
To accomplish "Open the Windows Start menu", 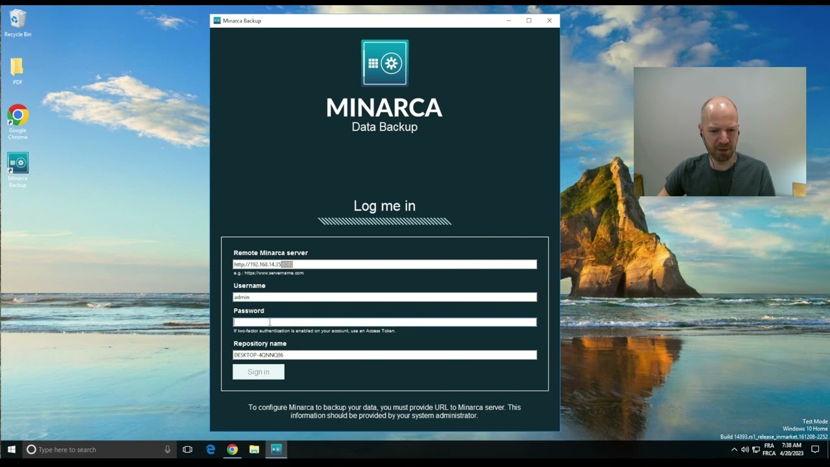I will (11, 449).
